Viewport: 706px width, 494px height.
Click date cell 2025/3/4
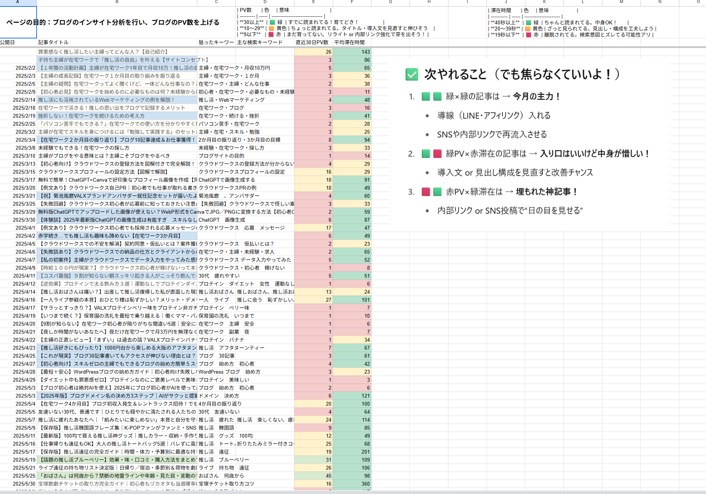coord(18,140)
